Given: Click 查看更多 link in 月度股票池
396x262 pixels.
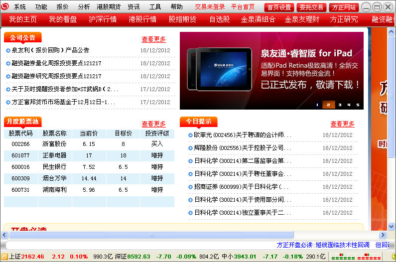Looking at the screenshot, I should [153, 124].
